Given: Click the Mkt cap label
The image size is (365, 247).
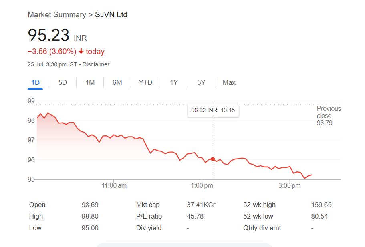Looking at the screenshot, I should 148,205.
